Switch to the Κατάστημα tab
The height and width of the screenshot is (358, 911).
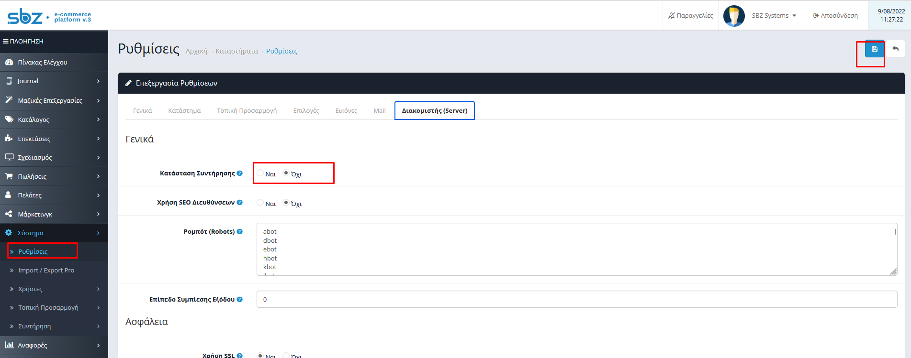pos(184,111)
